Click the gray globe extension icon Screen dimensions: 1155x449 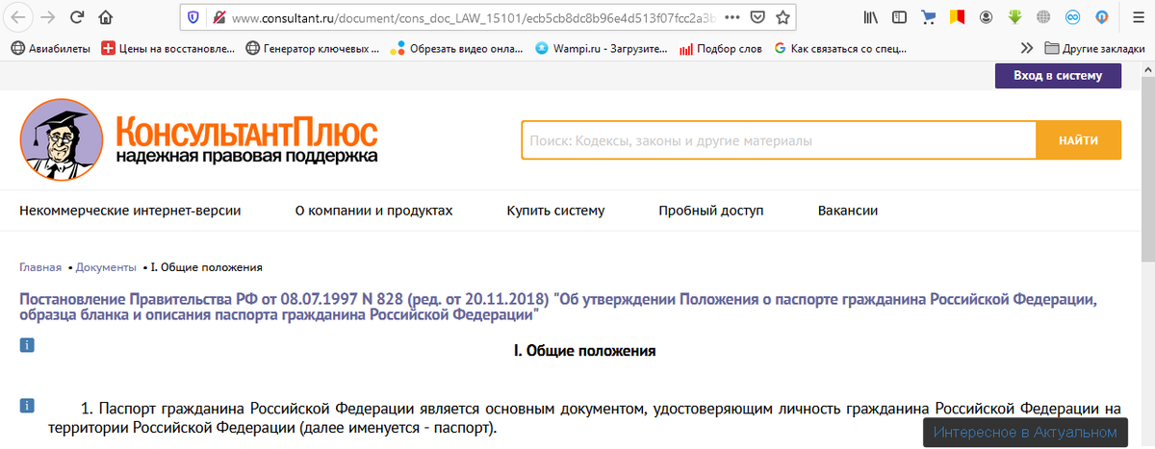pos(1042,16)
